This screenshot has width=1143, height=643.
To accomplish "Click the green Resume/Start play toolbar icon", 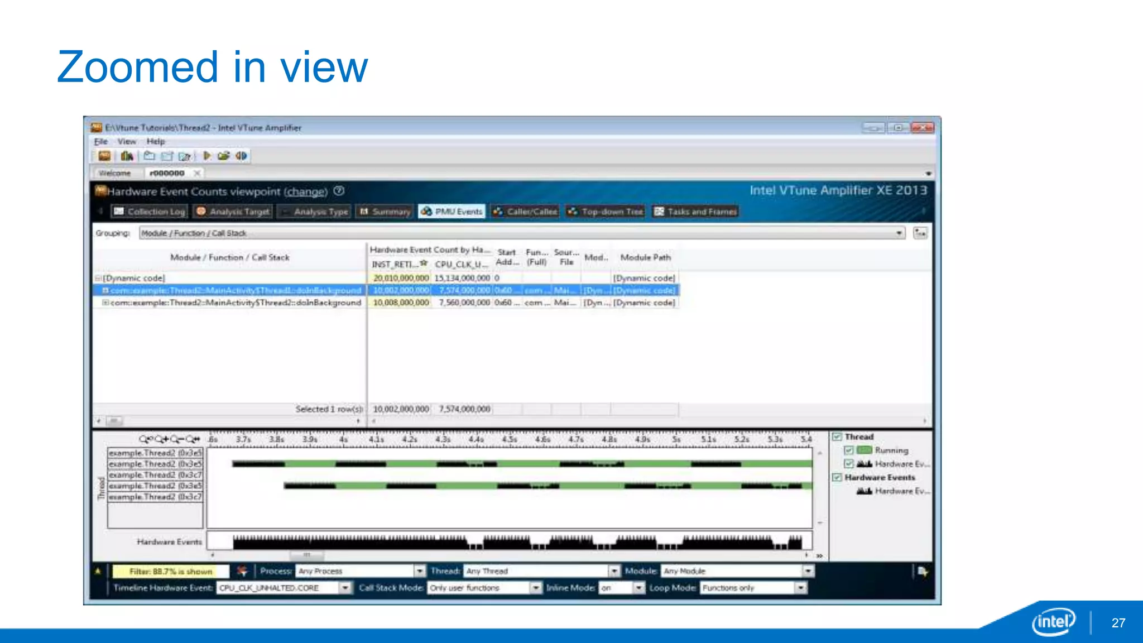I will coord(207,156).
